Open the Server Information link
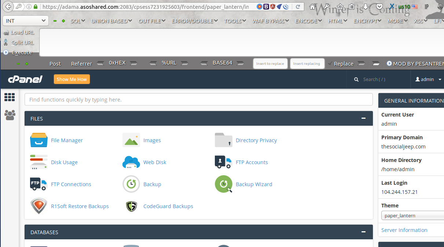The image size is (444, 247). [404, 230]
